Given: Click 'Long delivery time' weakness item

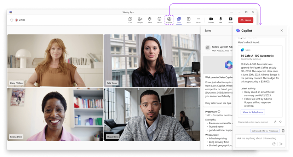Looking at the screenshot, I should tap(219, 142).
